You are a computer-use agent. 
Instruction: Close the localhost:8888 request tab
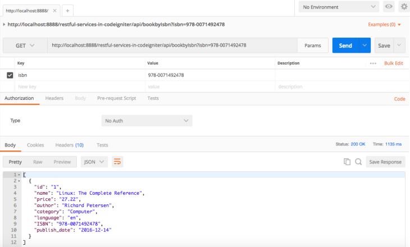click(x=53, y=11)
